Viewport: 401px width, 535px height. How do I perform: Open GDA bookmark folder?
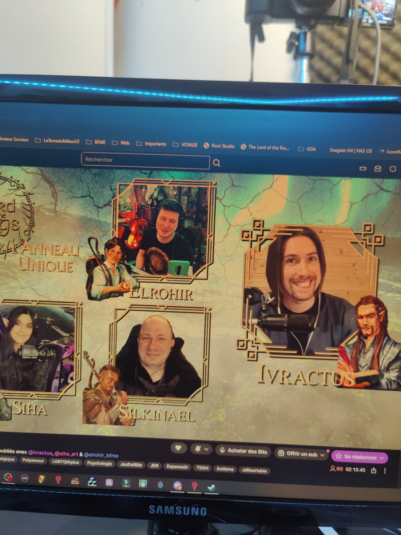coord(307,149)
